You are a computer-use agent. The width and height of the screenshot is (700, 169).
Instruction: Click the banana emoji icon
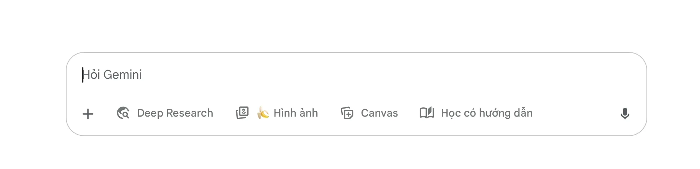coord(263,113)
